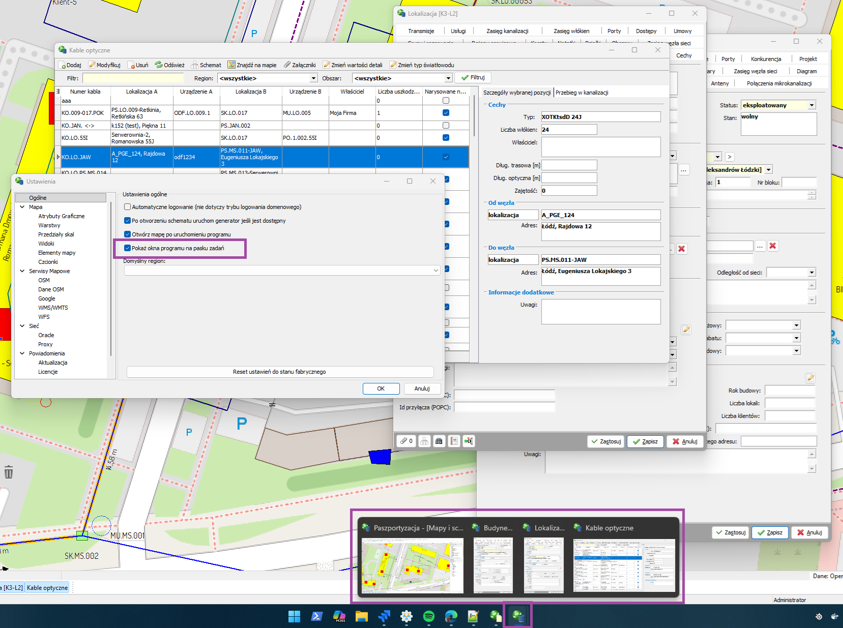Select the Paszportyzacja map window thumbnail
The height and width of the screenshot is (628, 843).
click(x=412, y=565)
